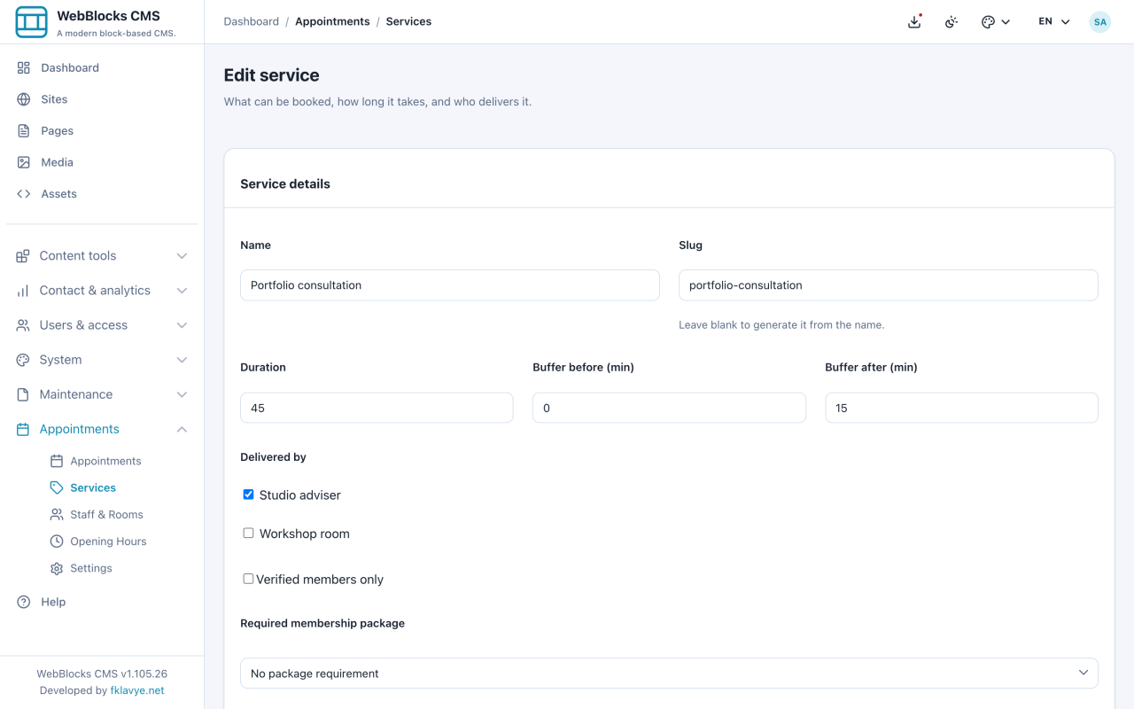Click the WebBlocks CMS logo icon
1134x709 pixels.
pyautogui.click(x=31, y=22)
